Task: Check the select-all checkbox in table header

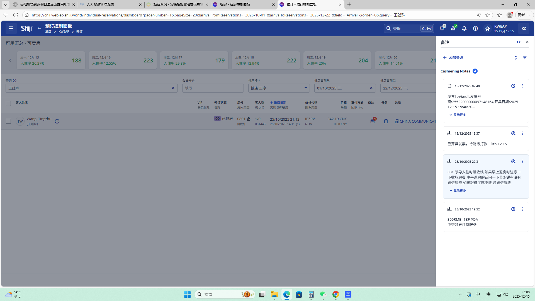Action: point(8,103)
